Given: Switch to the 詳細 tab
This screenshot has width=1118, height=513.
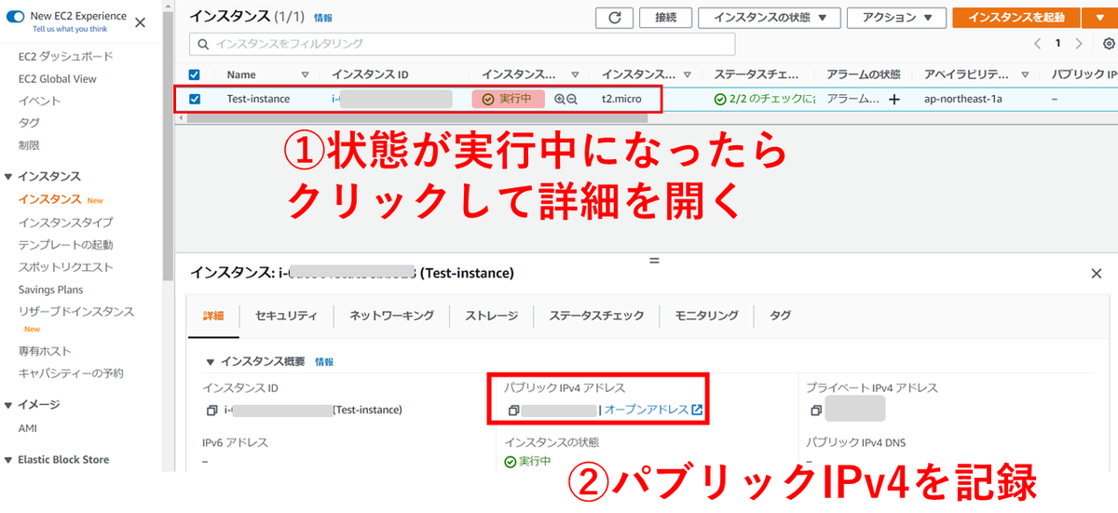Looking at the screenshot, I should [x=213, y=316].
